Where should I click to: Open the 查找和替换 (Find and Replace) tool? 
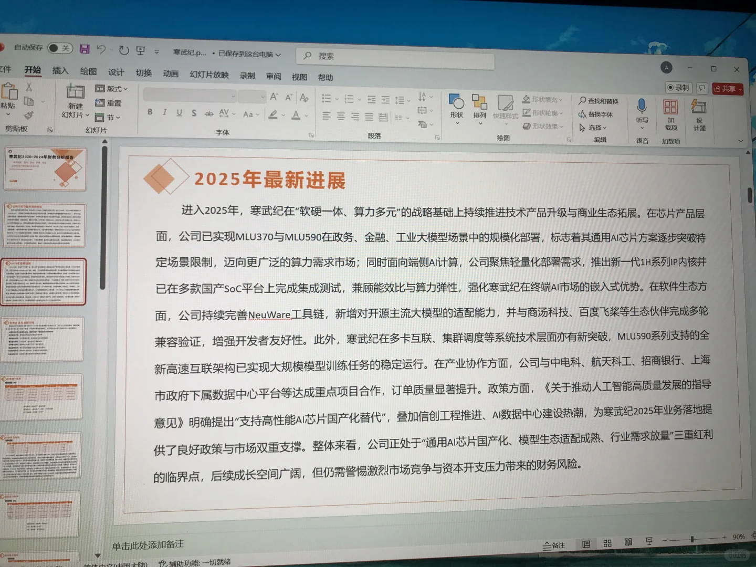[598, 100]
